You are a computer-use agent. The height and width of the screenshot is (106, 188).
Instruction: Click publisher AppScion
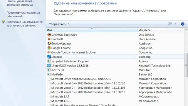click(x=145, y=44)
